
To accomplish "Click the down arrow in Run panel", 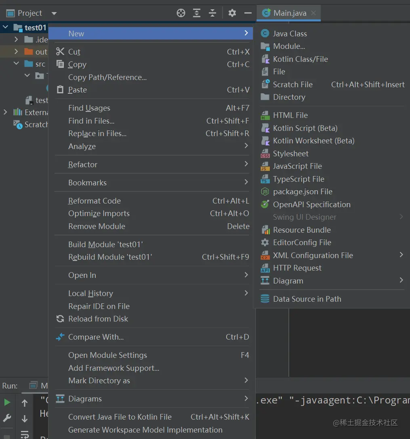I will coord(25,418).
